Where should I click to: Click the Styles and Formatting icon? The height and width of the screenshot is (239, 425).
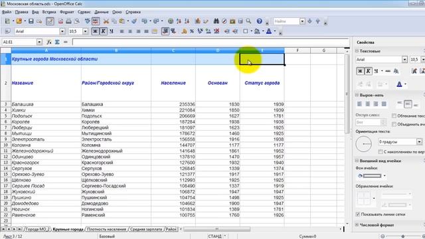7,31
